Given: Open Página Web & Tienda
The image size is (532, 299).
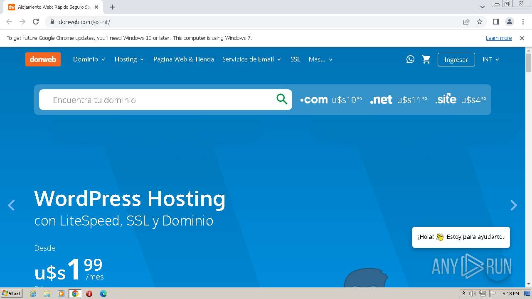Looking at the screenshot, I should (x=184, y=59).
